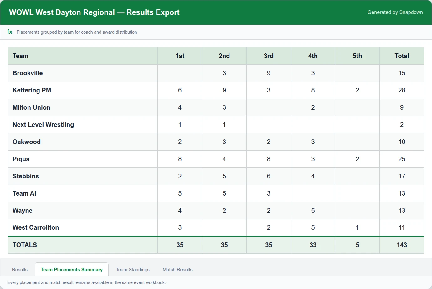Click the Team column header
Screen dimensions: 432x289
pyautogui.click(x=83, y=56)
